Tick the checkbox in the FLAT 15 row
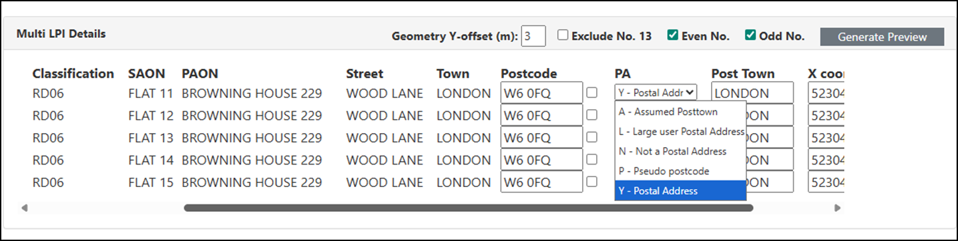Viewport: 958px width, 241px height. (x=591, y=181)
